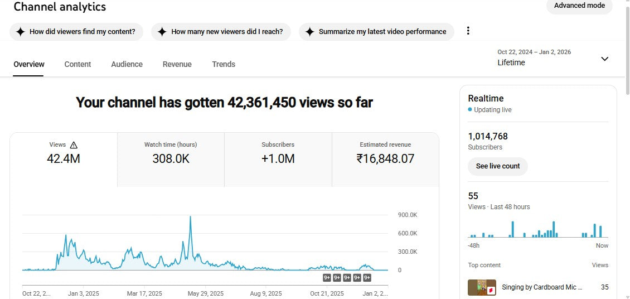Go to the Trends tab
630x299 pixels.
pos(224,64)
